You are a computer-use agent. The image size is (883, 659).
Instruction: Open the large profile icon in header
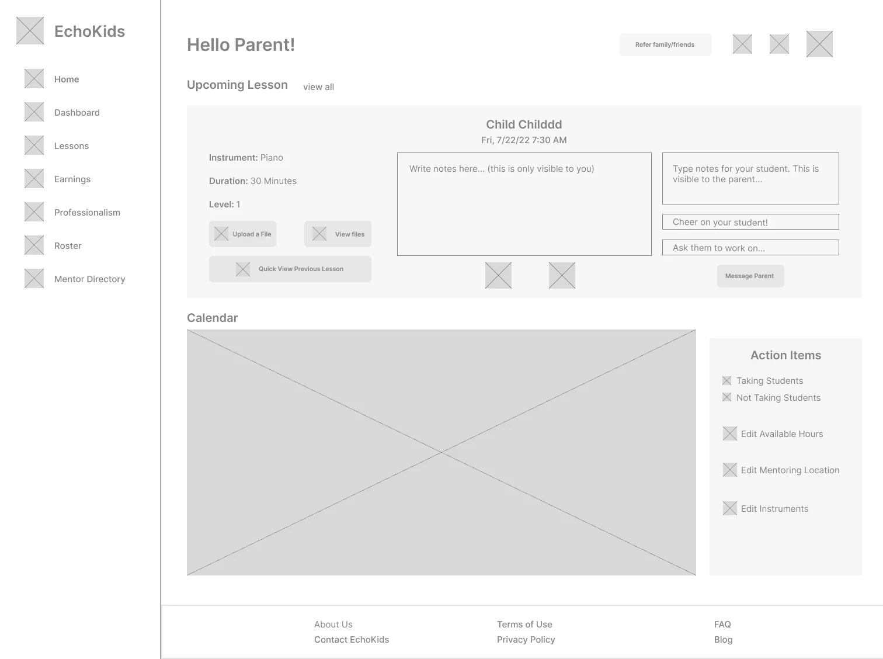[819, 44]
